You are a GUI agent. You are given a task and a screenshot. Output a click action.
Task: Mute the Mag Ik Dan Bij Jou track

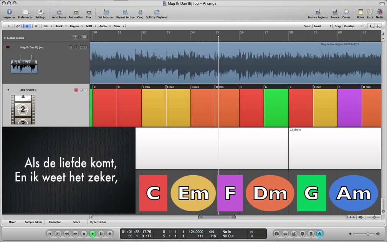tap(81, 47)
